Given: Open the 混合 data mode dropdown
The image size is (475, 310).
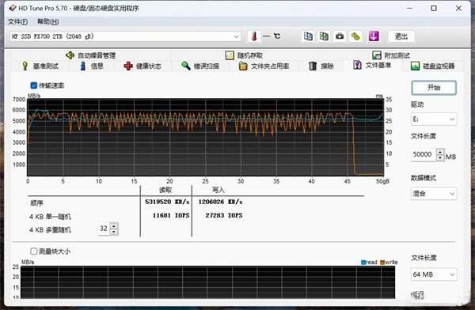Looking at the screenshot, I should 434,194.
